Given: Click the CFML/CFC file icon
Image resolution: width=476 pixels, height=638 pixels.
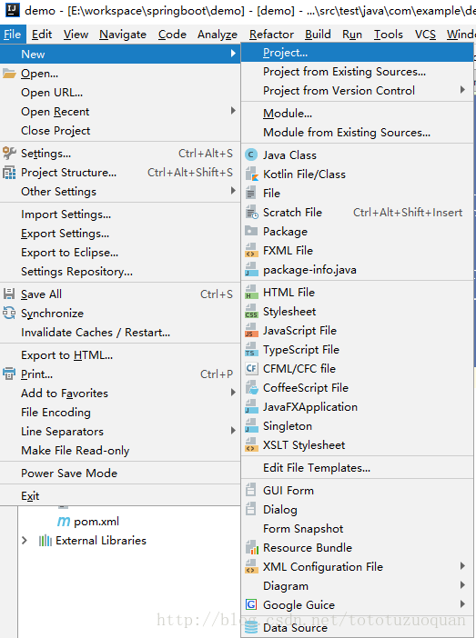Looking at the screenshot, I should click(251, 369).
